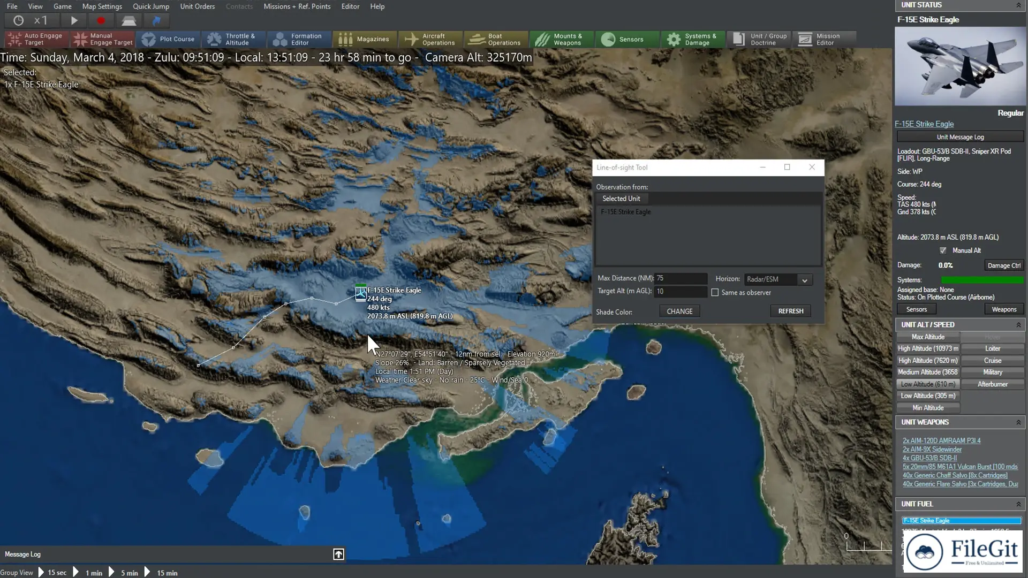Viewport: 1028px width, 578px height.
Task: Open Unit / Group Doctrine window
Action: point(759,39)
